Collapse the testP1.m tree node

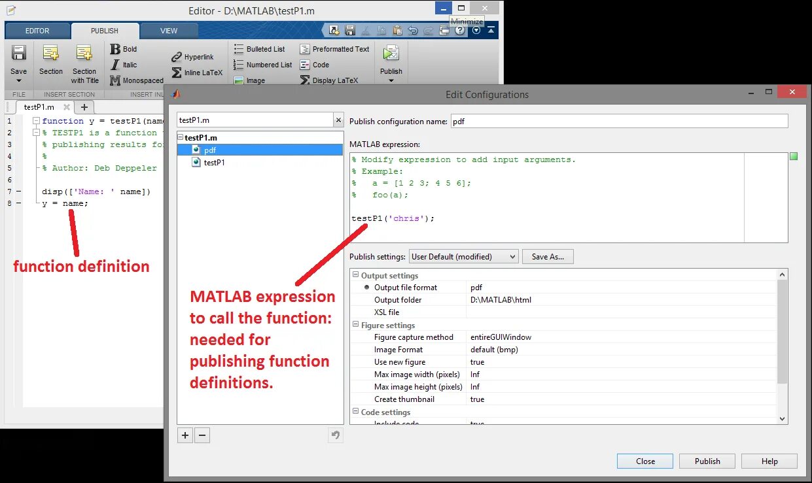tap(181, 138)
